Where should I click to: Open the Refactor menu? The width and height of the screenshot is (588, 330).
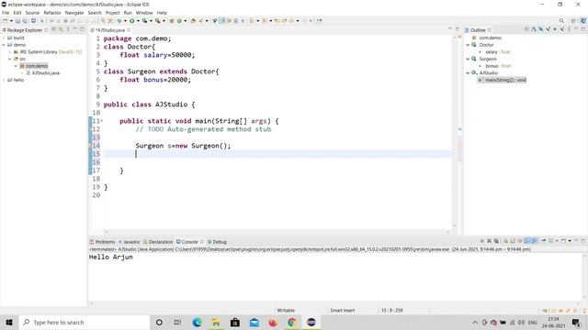click(x=52, y=13)
